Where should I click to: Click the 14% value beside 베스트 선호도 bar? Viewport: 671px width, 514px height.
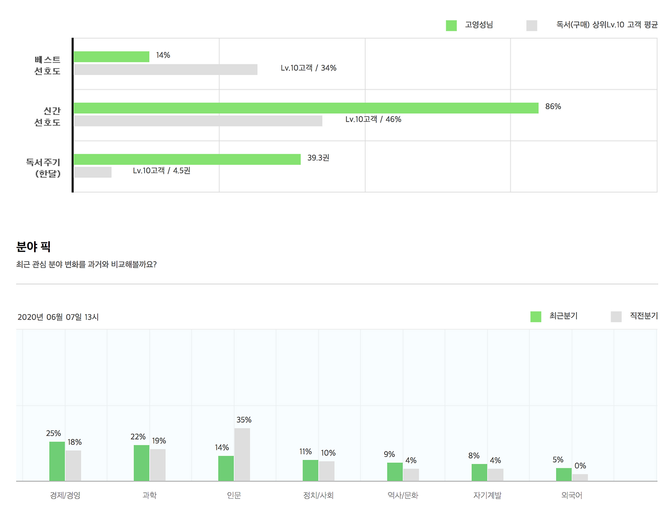(x=163, y=55)
